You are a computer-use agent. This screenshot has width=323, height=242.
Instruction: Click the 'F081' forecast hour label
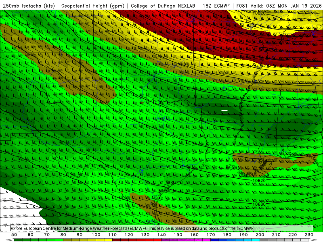tap(242, 6)
